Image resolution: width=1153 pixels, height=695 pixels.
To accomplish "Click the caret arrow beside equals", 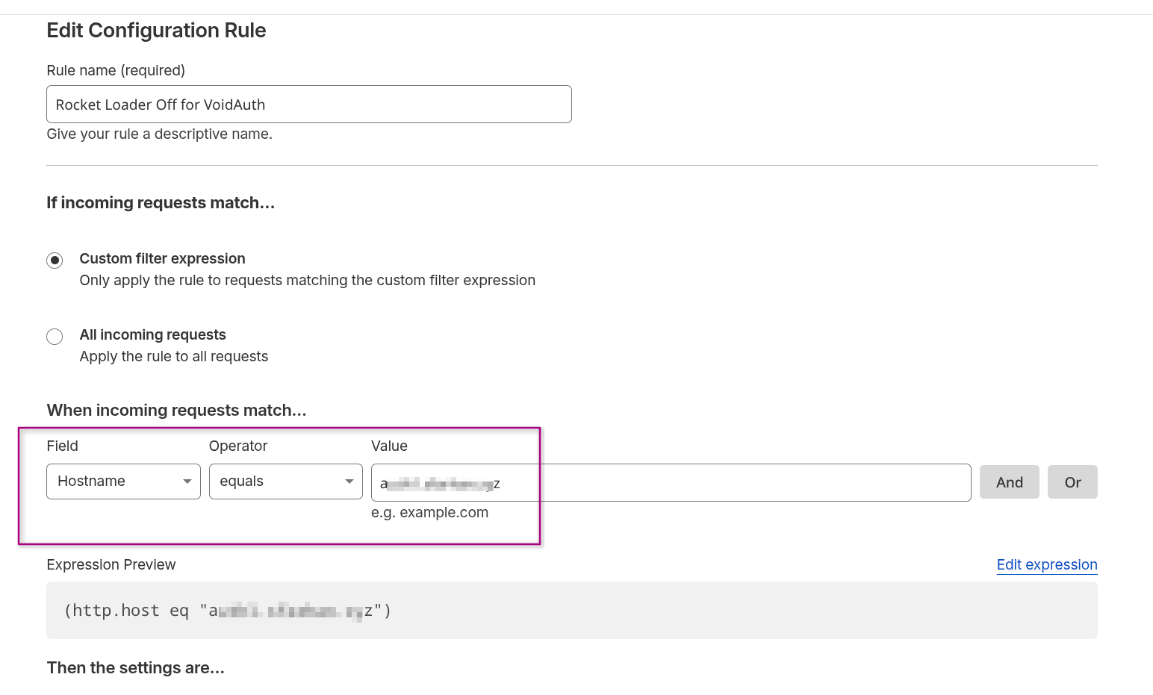I will 349,481.
